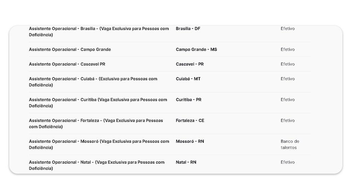Click the Natal - RN location text
352x184 pixels.
[x=186, y=162]
